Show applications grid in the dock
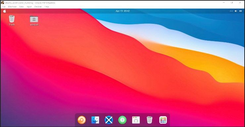Viewport: 245px width, 127px height. point(163,120)
